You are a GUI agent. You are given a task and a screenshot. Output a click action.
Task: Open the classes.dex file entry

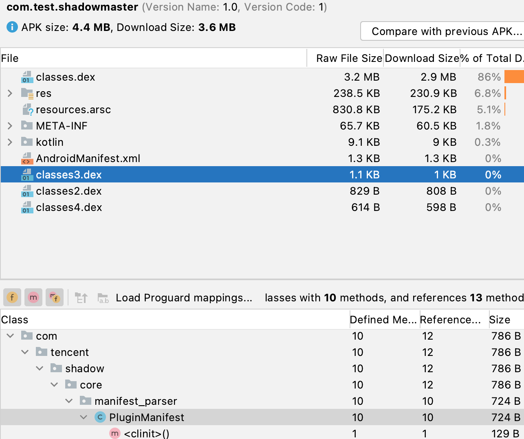point(65,77)
